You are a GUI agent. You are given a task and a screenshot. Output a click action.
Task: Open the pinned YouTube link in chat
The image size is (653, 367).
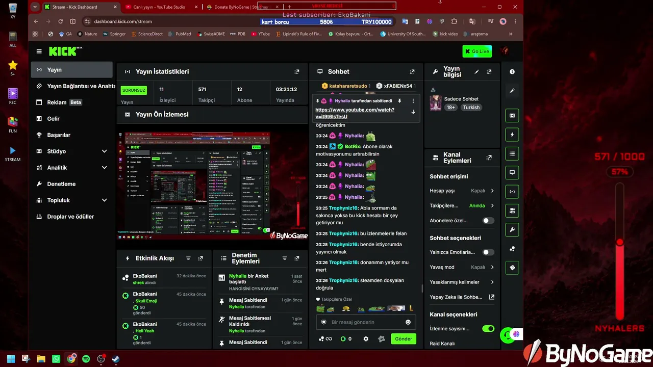[355, 113]
